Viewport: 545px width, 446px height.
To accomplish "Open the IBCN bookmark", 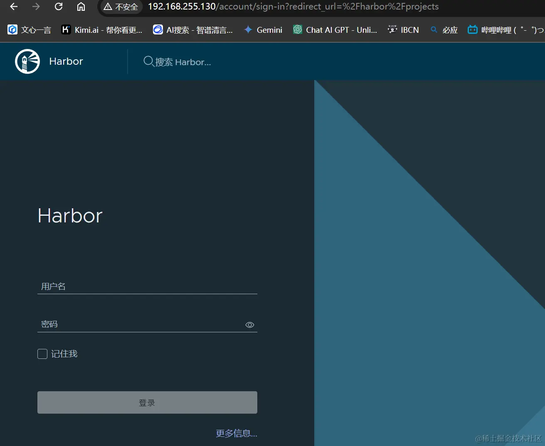I will pos(403,30).
